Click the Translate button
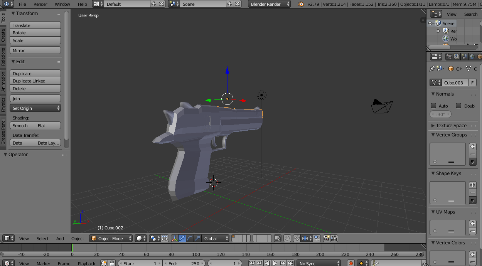482x266 pixels. tap(35, 25)
